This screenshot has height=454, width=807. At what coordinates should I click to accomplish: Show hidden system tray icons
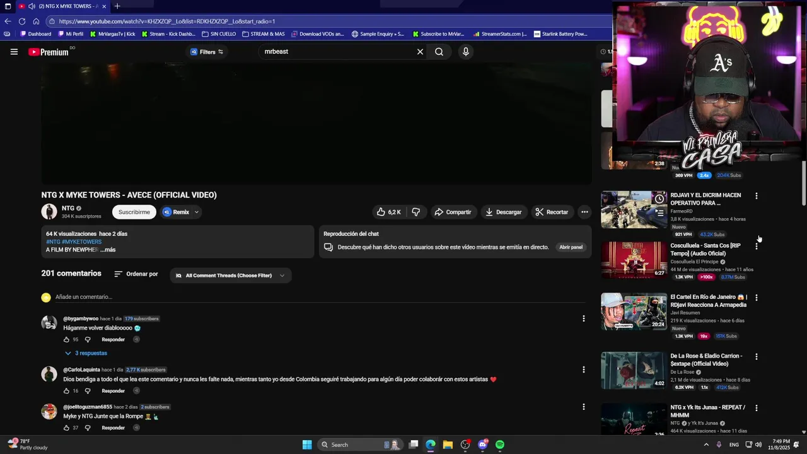point(706,445)
